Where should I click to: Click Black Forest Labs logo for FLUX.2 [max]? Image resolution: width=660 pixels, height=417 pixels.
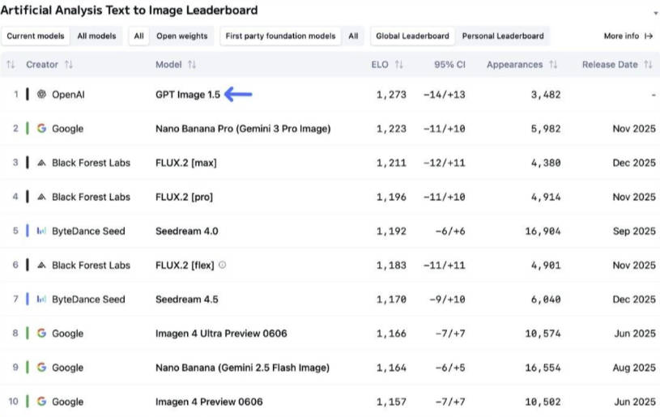tap(41, 163)
